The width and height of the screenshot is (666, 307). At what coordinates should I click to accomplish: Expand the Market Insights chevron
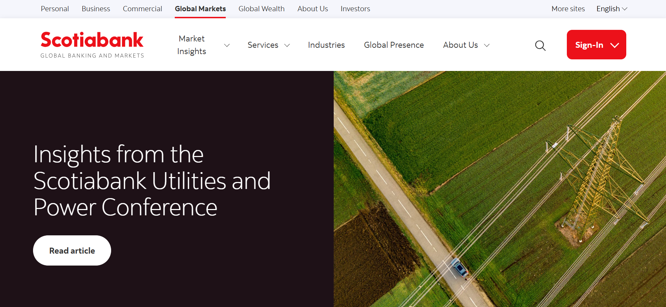pos(227,45)
